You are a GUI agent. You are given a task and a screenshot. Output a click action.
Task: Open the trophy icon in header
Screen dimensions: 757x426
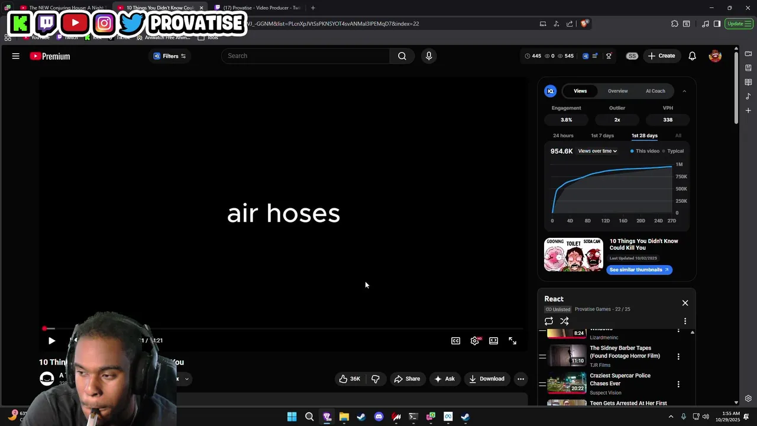[609, 56]
